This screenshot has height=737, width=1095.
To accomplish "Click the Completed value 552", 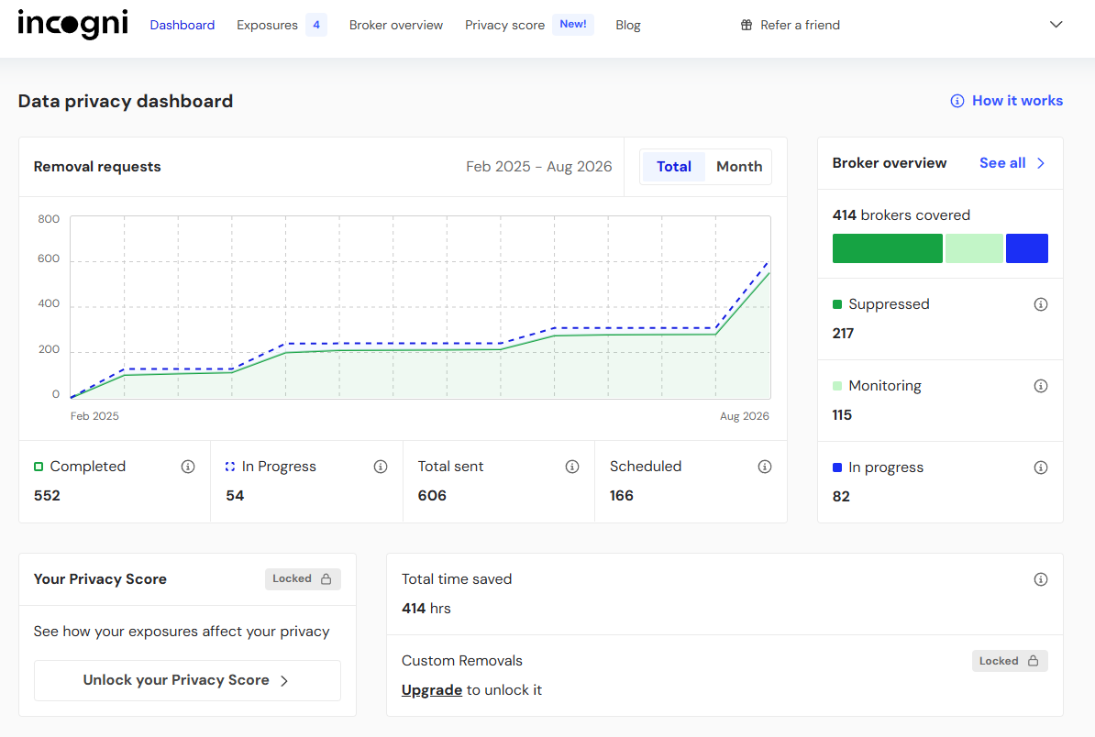I will [x=47, y=496].
